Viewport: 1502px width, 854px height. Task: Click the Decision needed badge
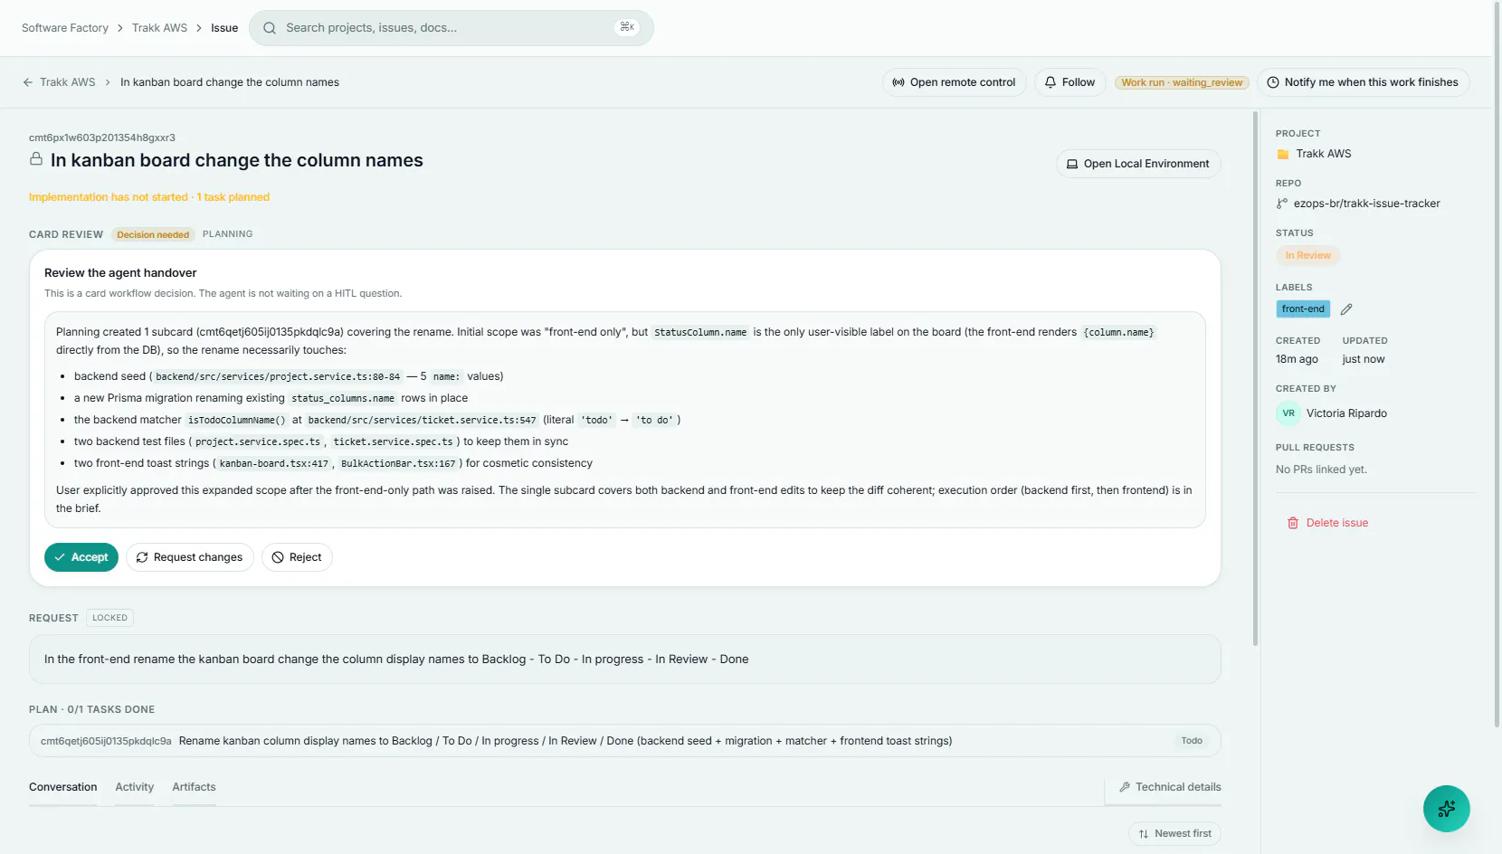(x=153, y=235)
